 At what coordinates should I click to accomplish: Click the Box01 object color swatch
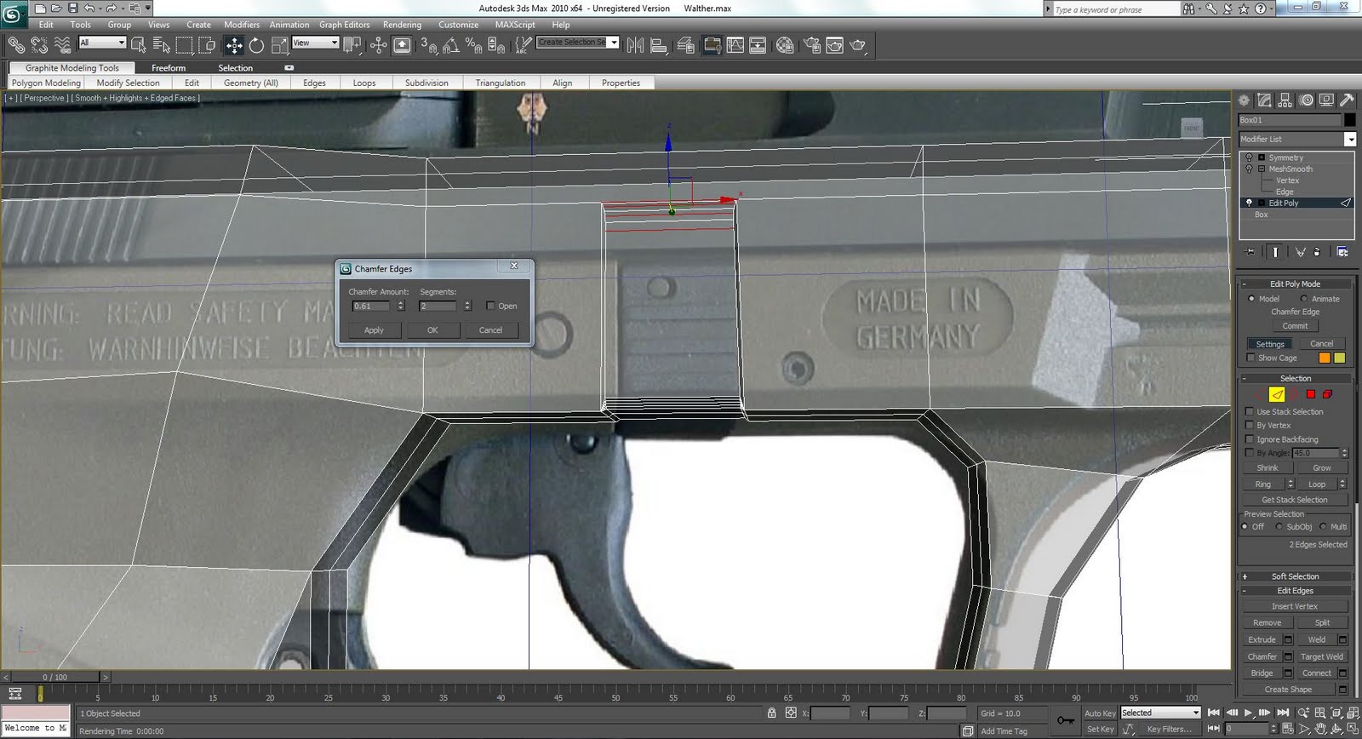click(x=1350, y=120)
